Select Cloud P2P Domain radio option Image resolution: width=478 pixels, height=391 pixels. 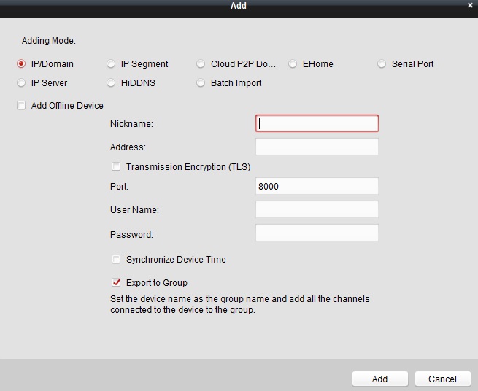point(201,64)
